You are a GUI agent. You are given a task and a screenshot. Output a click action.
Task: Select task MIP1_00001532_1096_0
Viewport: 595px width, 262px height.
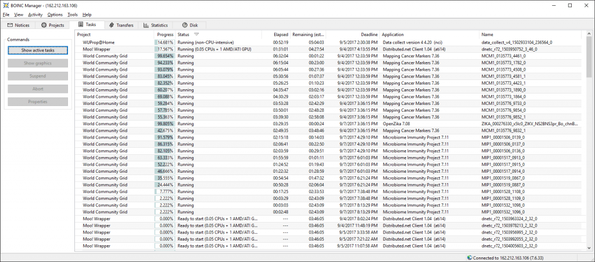tap(328, 212)
